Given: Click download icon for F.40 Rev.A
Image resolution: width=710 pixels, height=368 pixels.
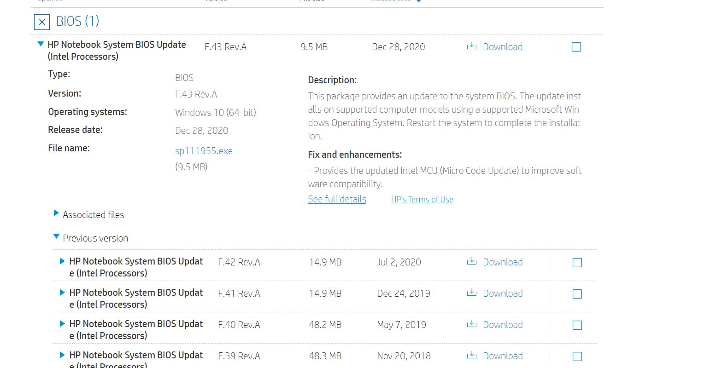Looking at the screenshot, I should [x=471, y=324].
